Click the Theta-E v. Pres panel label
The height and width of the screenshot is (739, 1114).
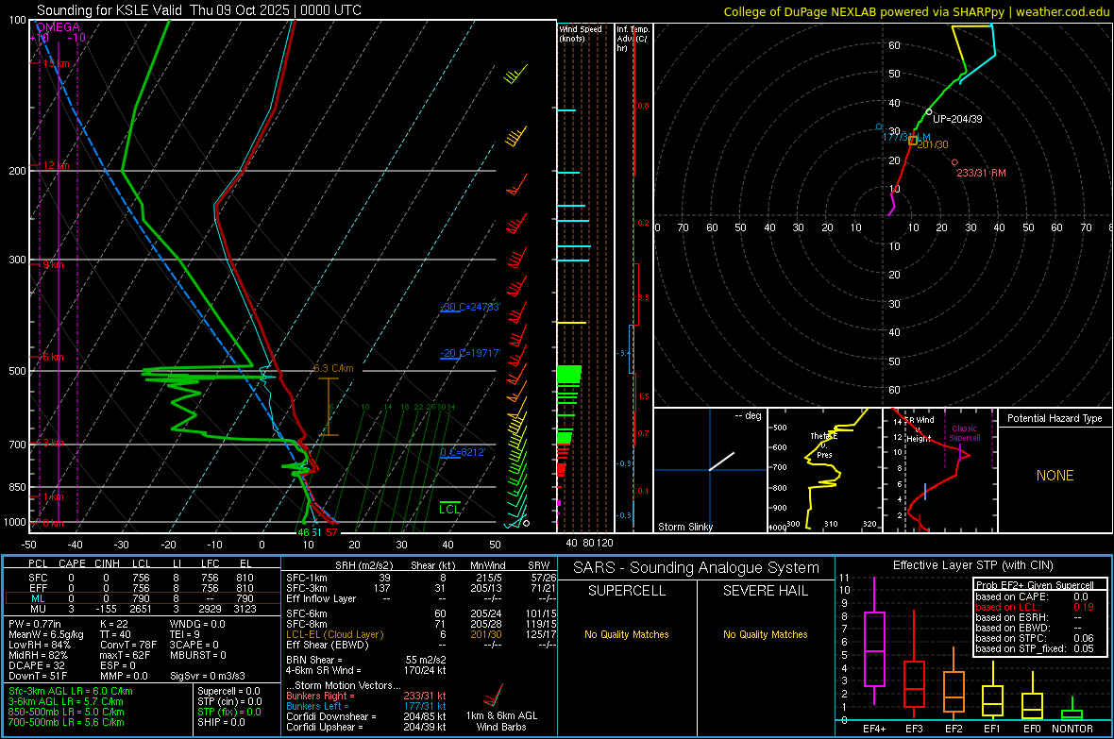(x=824, y=445)
